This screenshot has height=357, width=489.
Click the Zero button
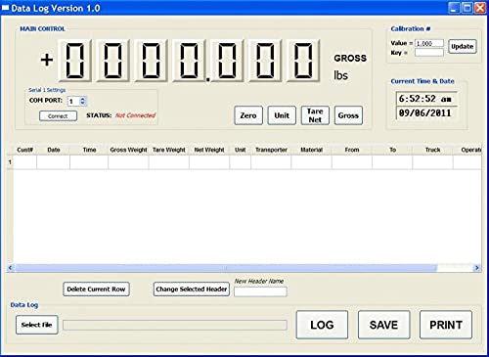point(248,115)
